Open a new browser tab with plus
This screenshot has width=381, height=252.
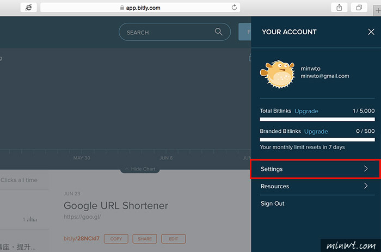377,11
